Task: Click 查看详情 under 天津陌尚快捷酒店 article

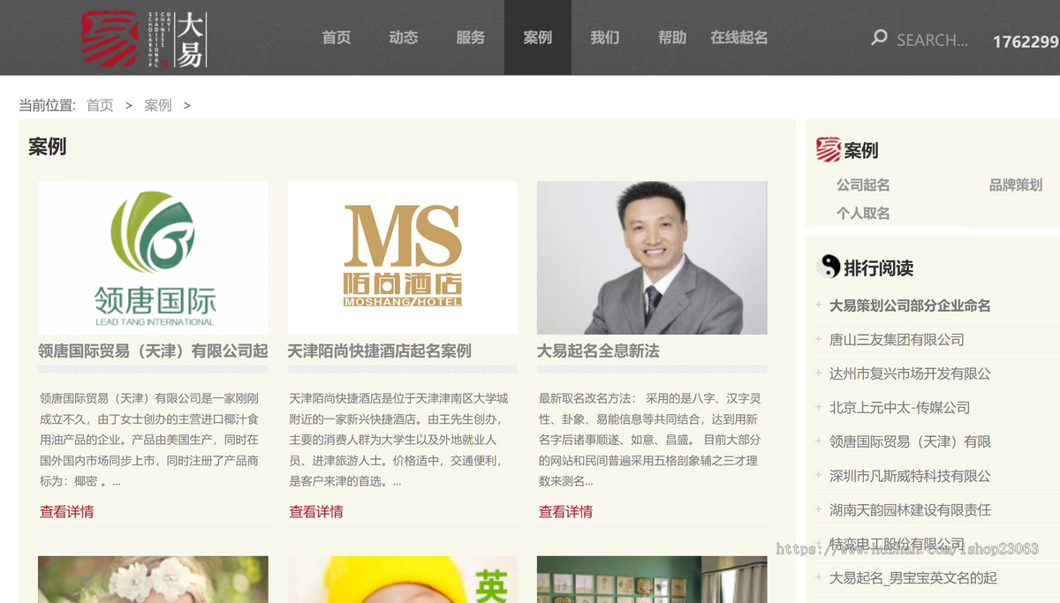Action: [x=316, y=511]
